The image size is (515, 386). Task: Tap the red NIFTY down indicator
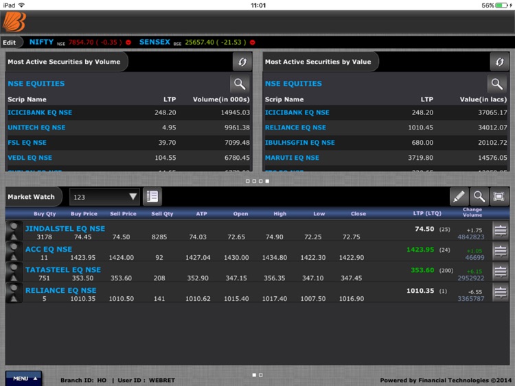(x=128, y=43)
